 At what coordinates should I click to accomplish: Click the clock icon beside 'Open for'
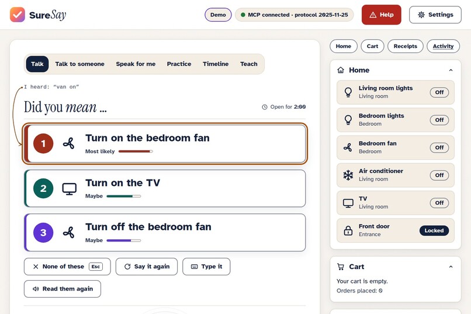pos(265,107)
